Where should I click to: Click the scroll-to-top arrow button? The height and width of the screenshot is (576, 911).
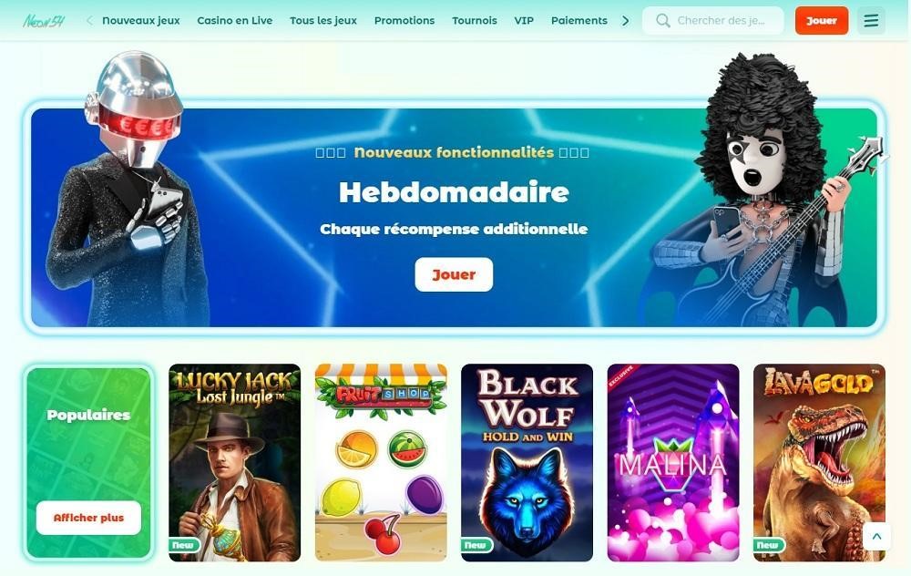(876, 537)
